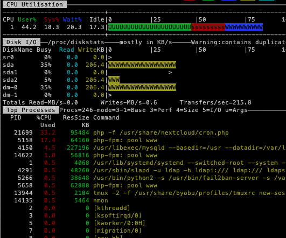Image resolution: width=286 pixels, height=238 pixels.
Task: Click the Disk I/O section header
Action: coord(22,42)
